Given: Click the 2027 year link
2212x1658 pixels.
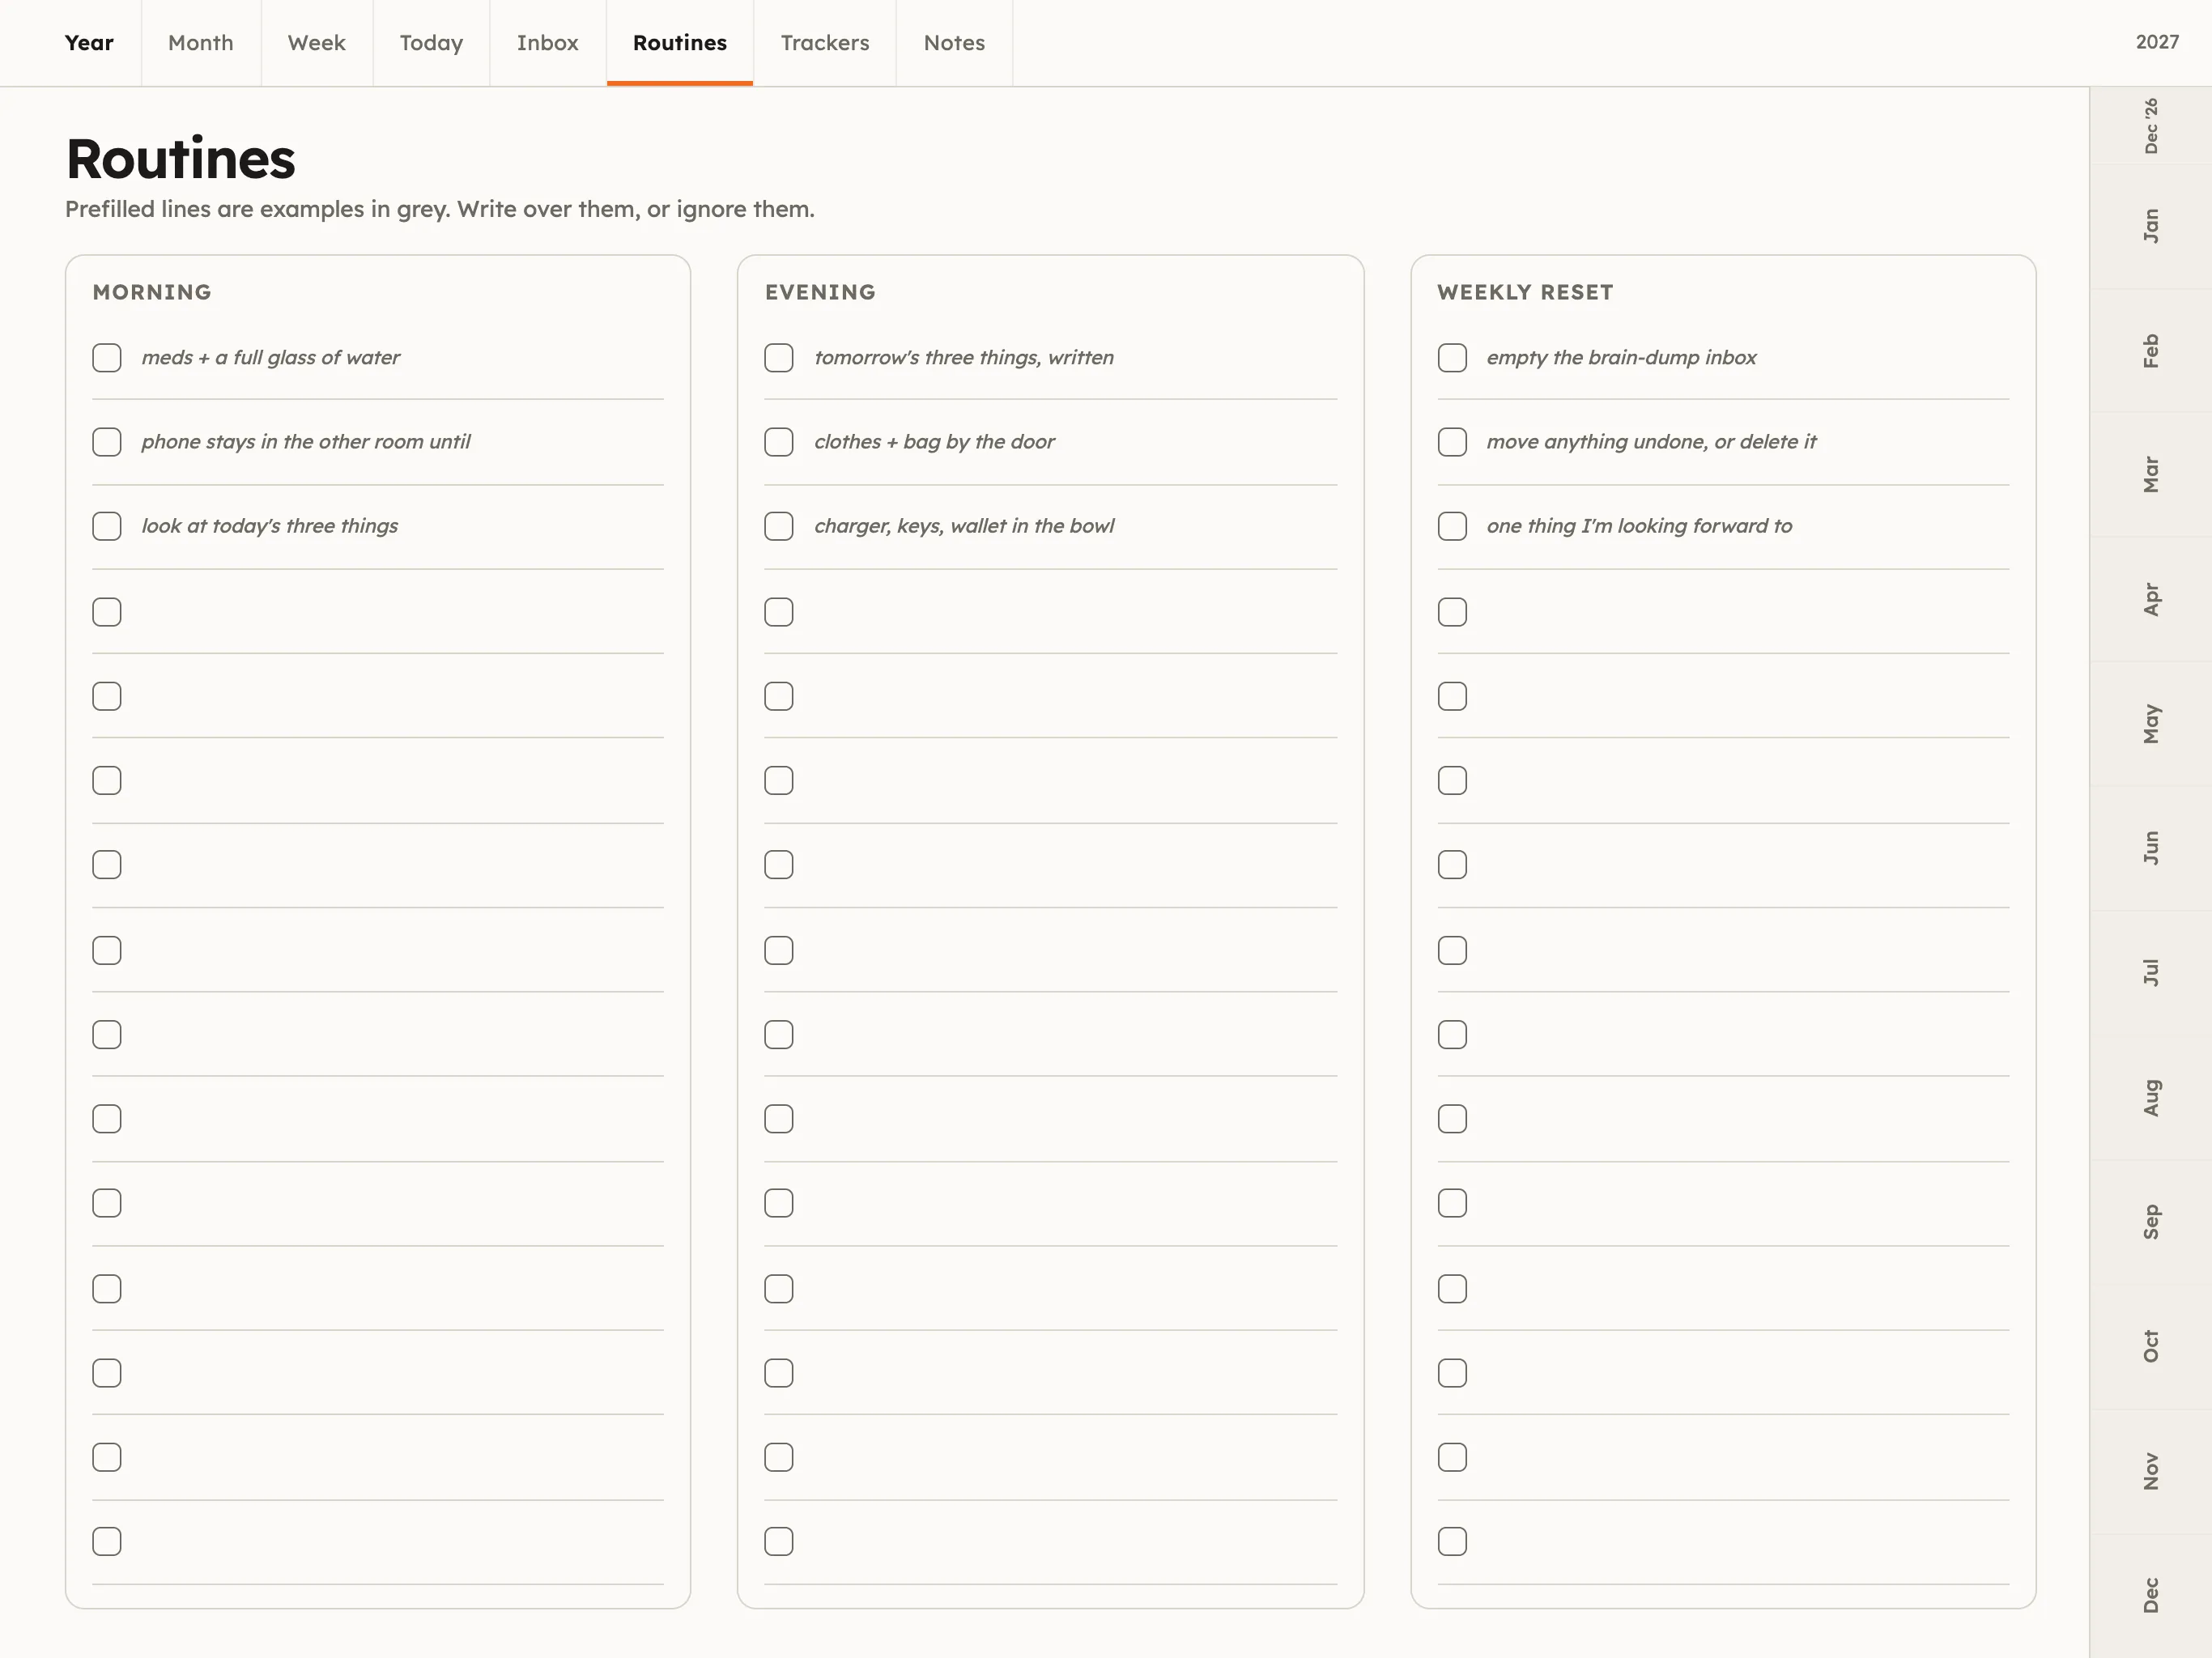Looking at the screenshot, I should tap(2157, 42).
